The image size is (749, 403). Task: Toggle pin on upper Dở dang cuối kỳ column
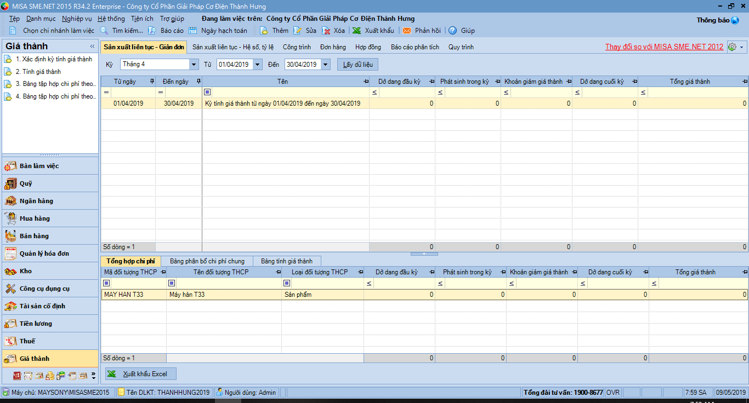click(634, 82)
